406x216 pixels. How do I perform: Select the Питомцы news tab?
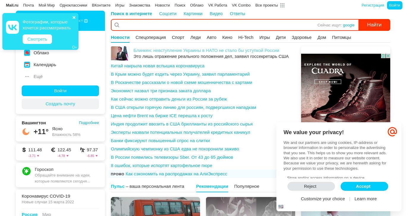click(x=342, y=37)
